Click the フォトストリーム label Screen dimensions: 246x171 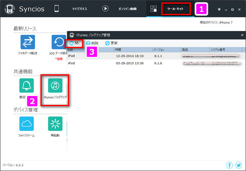[26, 135]
